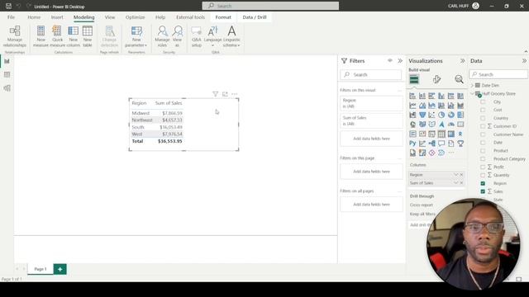Switch to Insert ribbon tab
529x297 pixels.
[x=57, y=17]
